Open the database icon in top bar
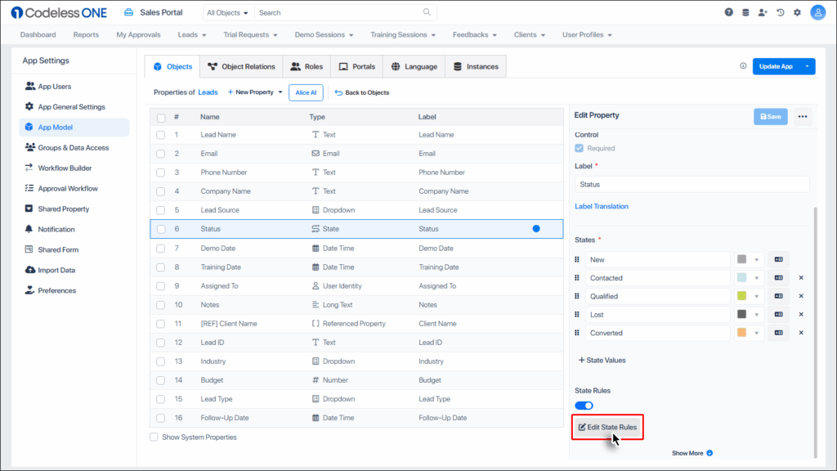The height and width of the screenshot is (471, 837). pyautogui.click(x=745, y=12)
